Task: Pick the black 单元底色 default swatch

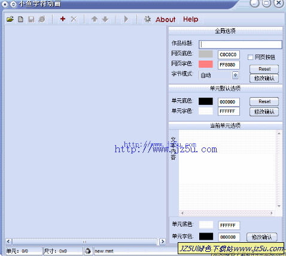Action: pyautogui.click(x=206, y=101)
